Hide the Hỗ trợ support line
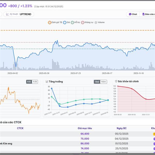Viewport: 155px width, 155px height. [75, 22]
